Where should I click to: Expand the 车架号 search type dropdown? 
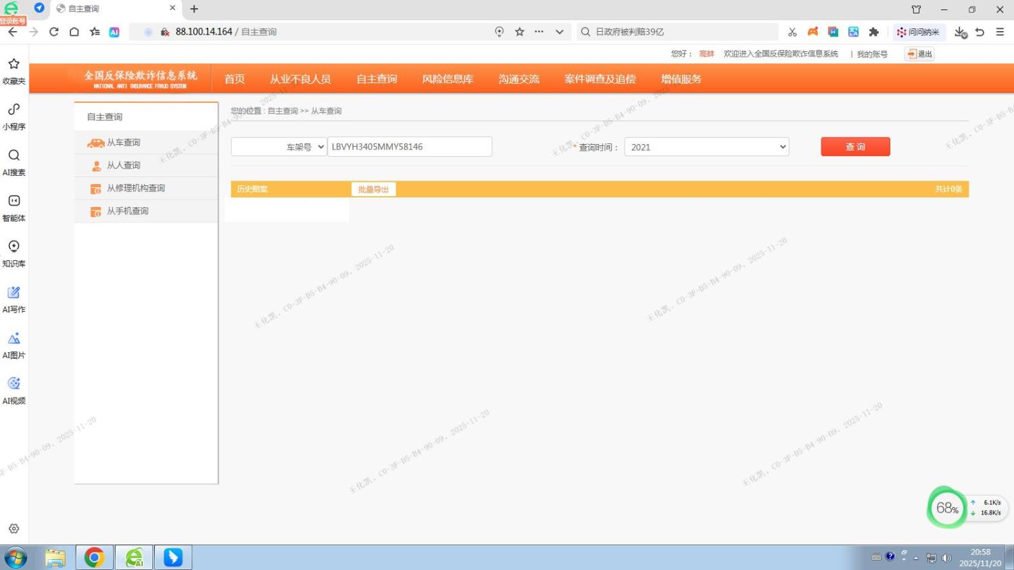[279, 147]
